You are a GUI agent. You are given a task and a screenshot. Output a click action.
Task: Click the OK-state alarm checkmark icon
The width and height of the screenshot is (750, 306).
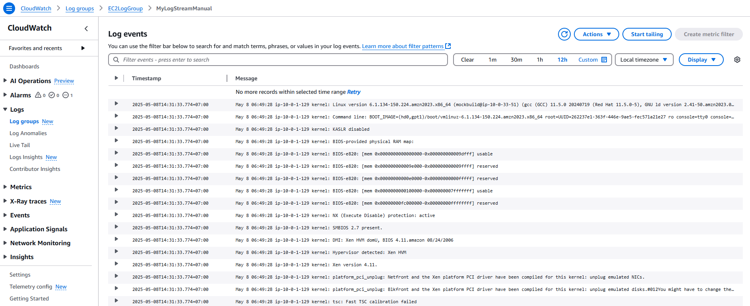coord(52,95)
